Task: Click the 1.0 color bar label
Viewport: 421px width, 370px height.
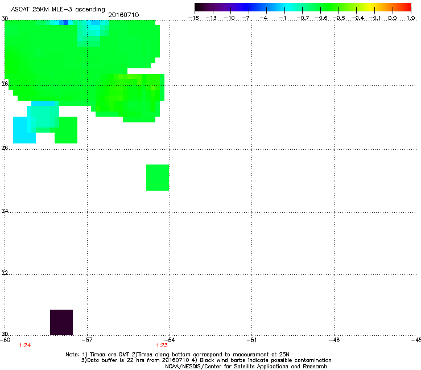Action: pyautogui.click(x=411, y=18)
